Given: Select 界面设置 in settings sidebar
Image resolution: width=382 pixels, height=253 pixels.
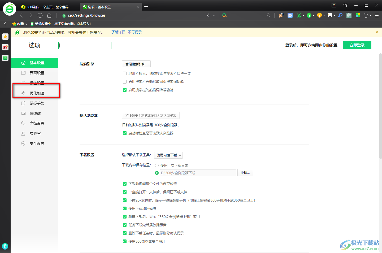Looking at the screenshot, I should (34, 73).
